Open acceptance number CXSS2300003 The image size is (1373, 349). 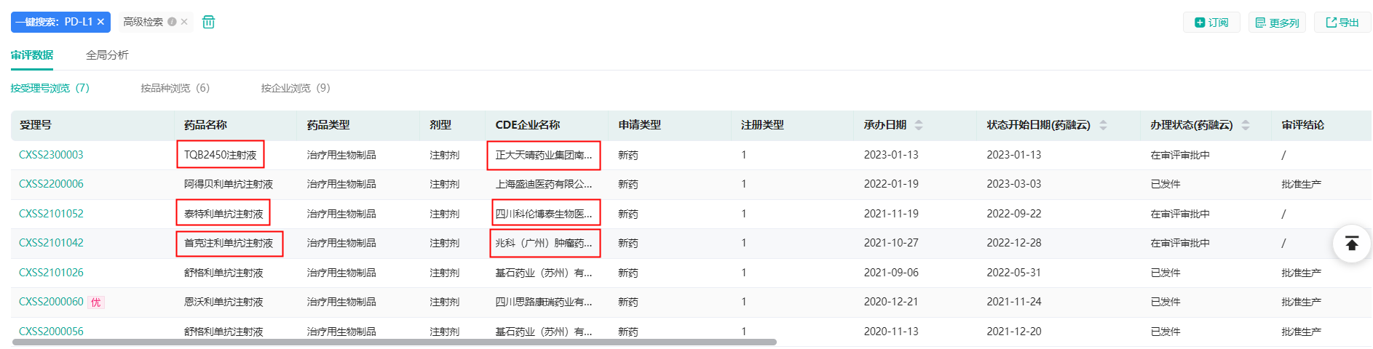(x=51, y=155)
